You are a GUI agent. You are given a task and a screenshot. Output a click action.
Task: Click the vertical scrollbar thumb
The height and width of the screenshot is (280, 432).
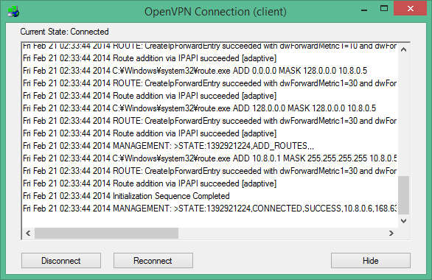(x=404, y=195)
